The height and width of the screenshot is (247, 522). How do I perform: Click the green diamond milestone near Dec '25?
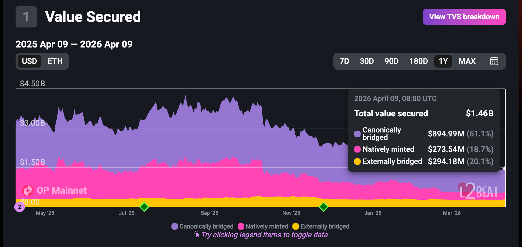click(323, 207)
